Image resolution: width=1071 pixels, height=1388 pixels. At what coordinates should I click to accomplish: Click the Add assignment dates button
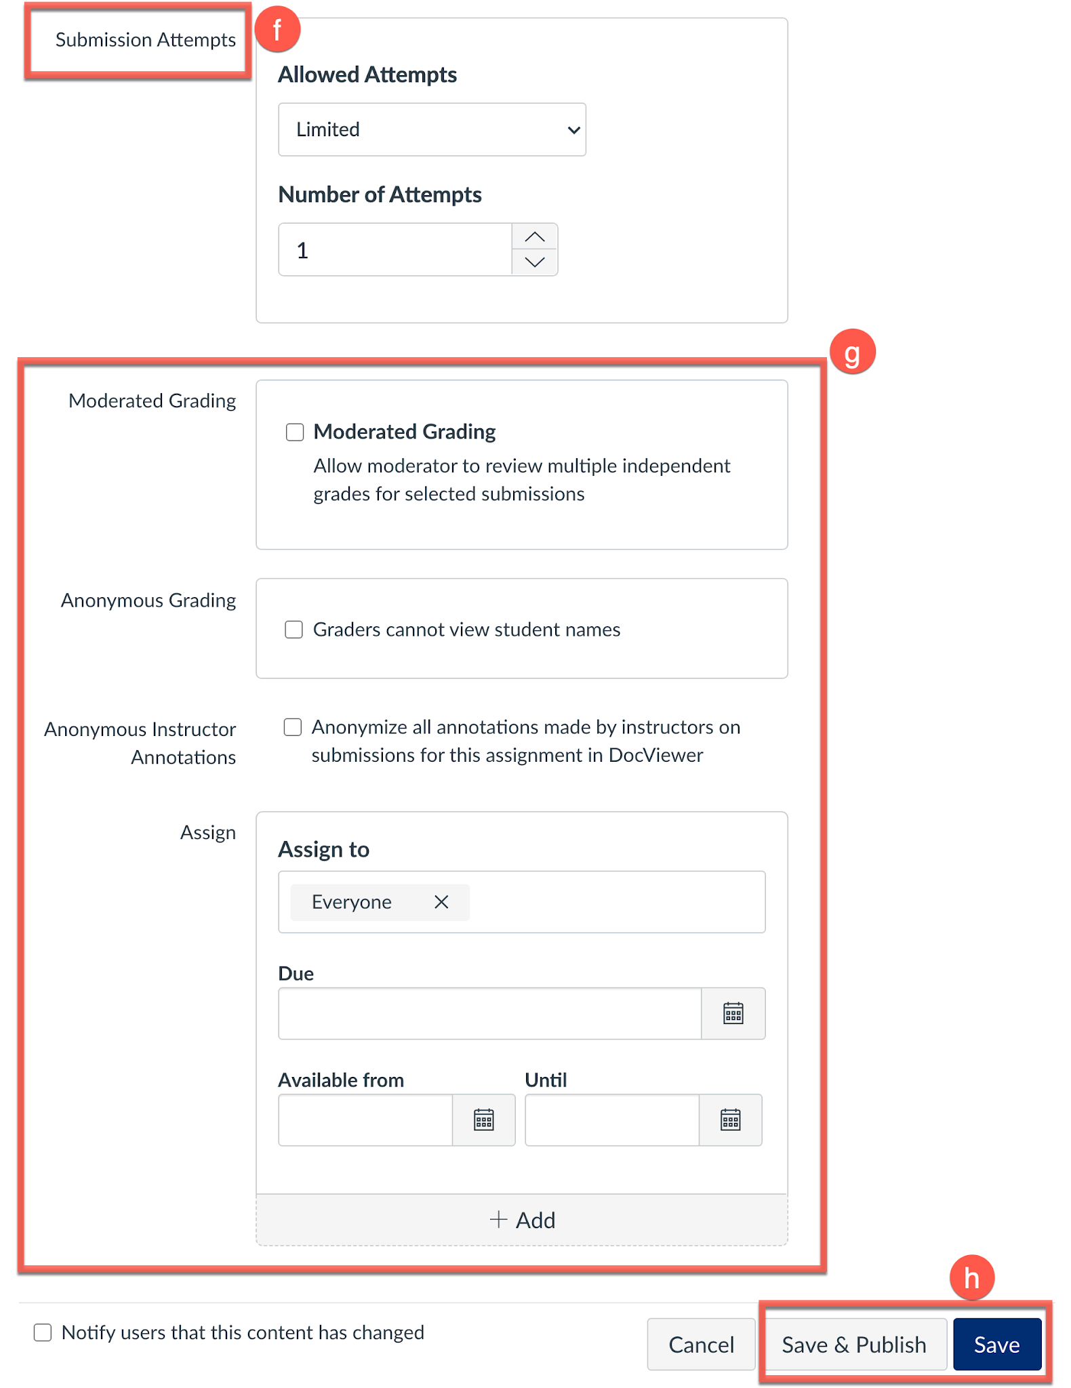(521, 1220)
